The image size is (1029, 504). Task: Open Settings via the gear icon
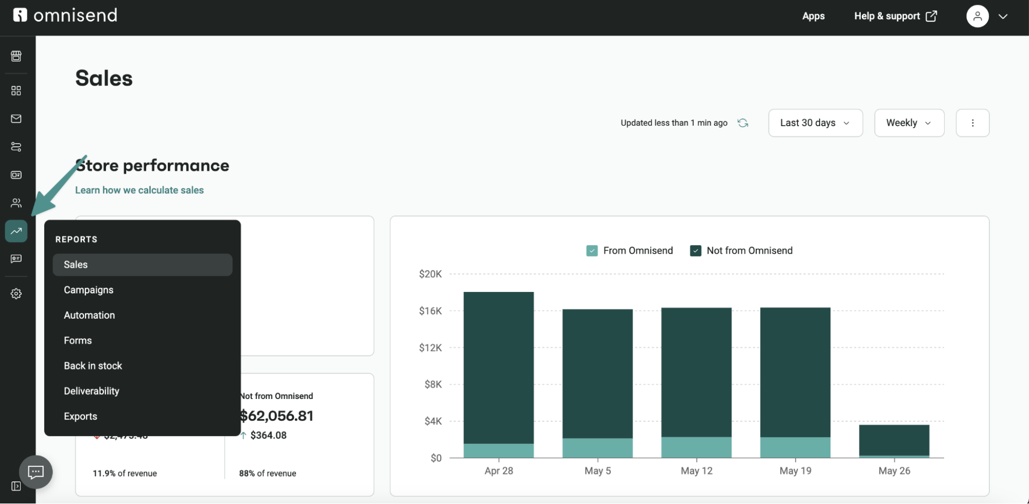pos(16,293)
